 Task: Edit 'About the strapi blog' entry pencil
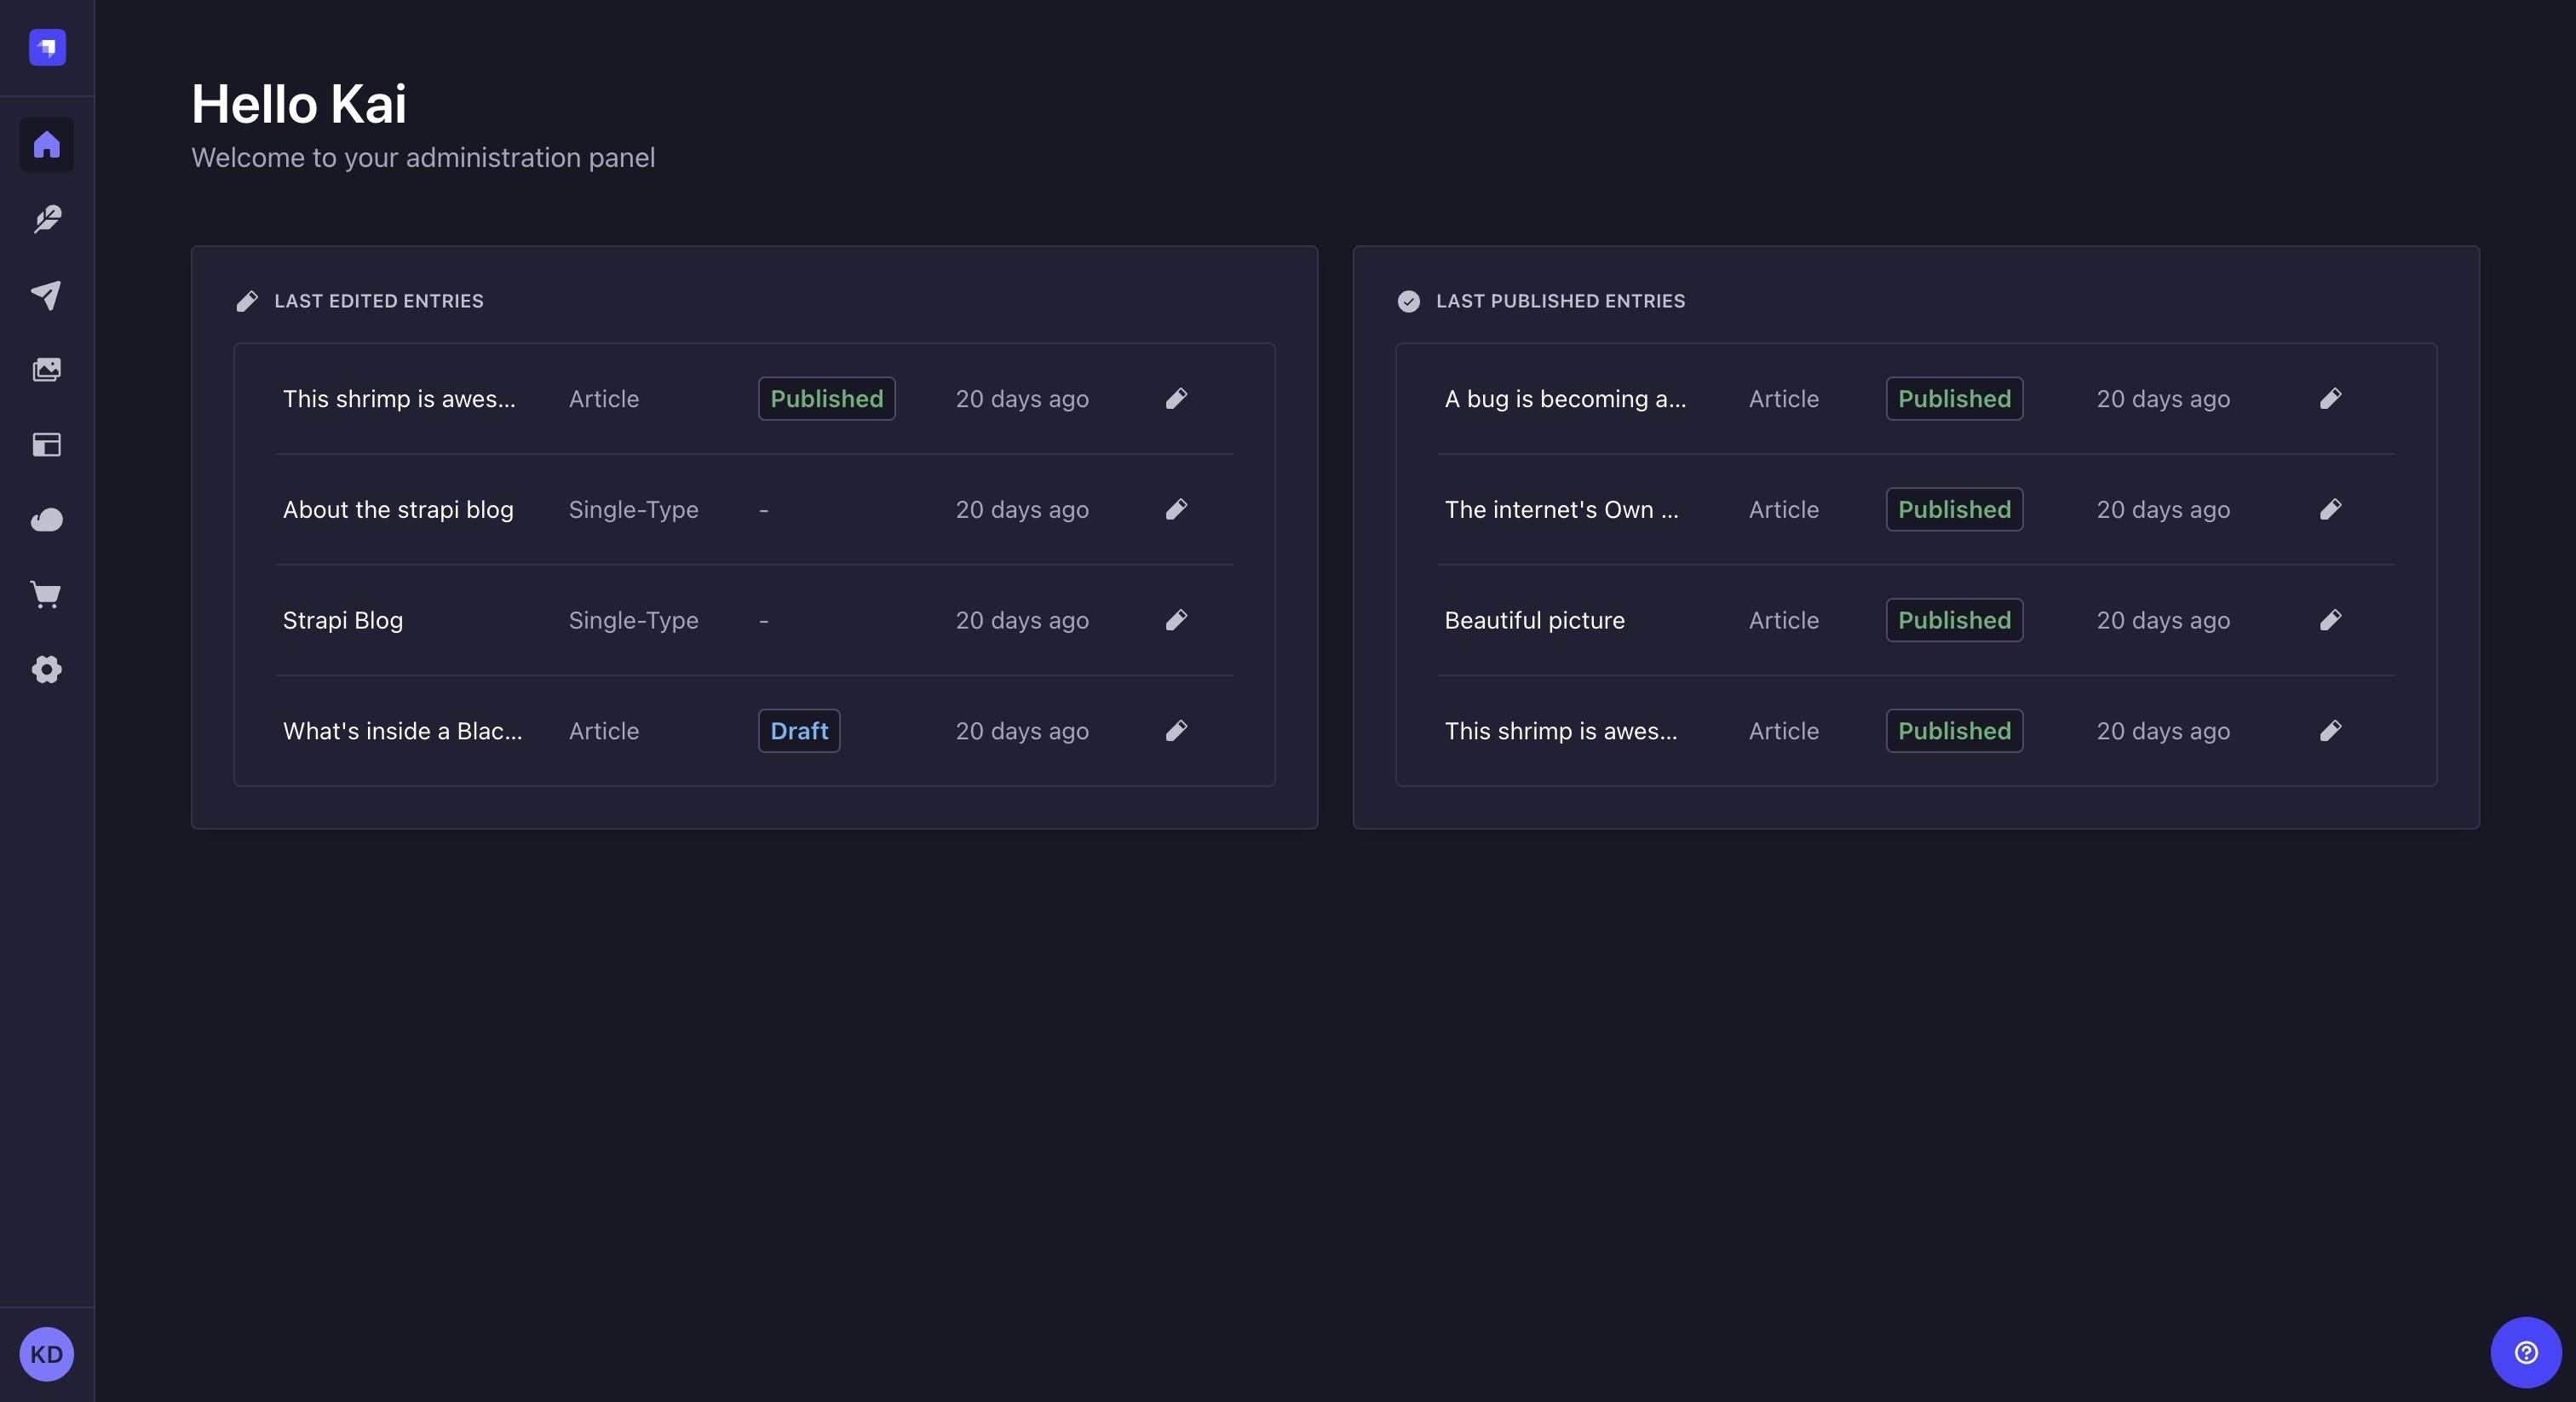click(x=1176, y=510)
